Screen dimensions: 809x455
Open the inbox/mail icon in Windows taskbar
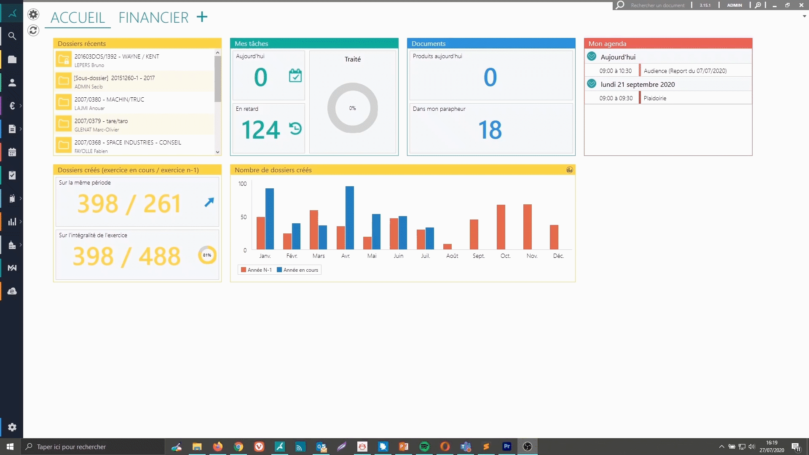[x=321, y=446]
